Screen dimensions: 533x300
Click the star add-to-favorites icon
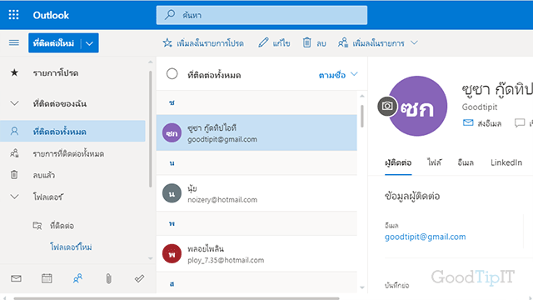[167, 42]
